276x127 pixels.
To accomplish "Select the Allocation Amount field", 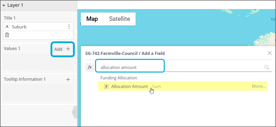I will coord(129,86).
